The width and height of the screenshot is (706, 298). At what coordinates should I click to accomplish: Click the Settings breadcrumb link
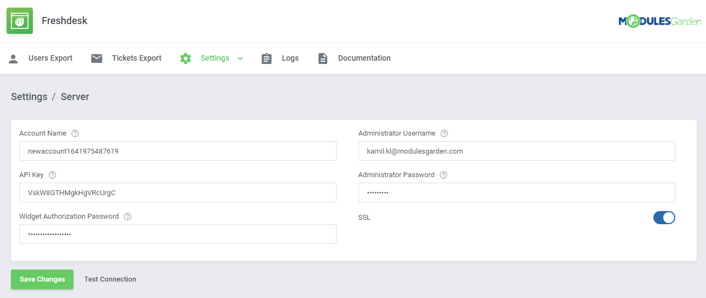[x=29, y=97]
